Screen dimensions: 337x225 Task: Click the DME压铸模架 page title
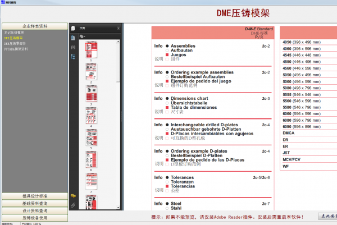click(243, 13)
